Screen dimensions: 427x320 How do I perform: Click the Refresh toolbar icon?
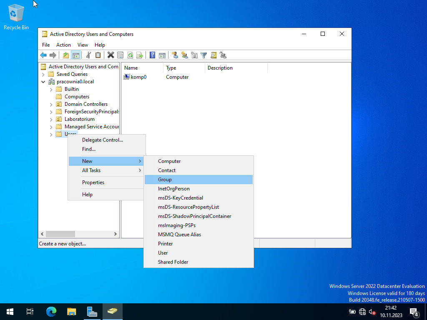[130, 55]
